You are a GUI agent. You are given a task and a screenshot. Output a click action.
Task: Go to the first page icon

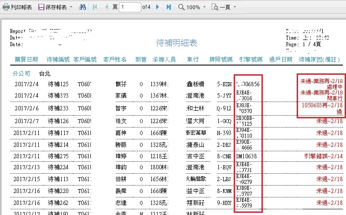click(95, 7)
